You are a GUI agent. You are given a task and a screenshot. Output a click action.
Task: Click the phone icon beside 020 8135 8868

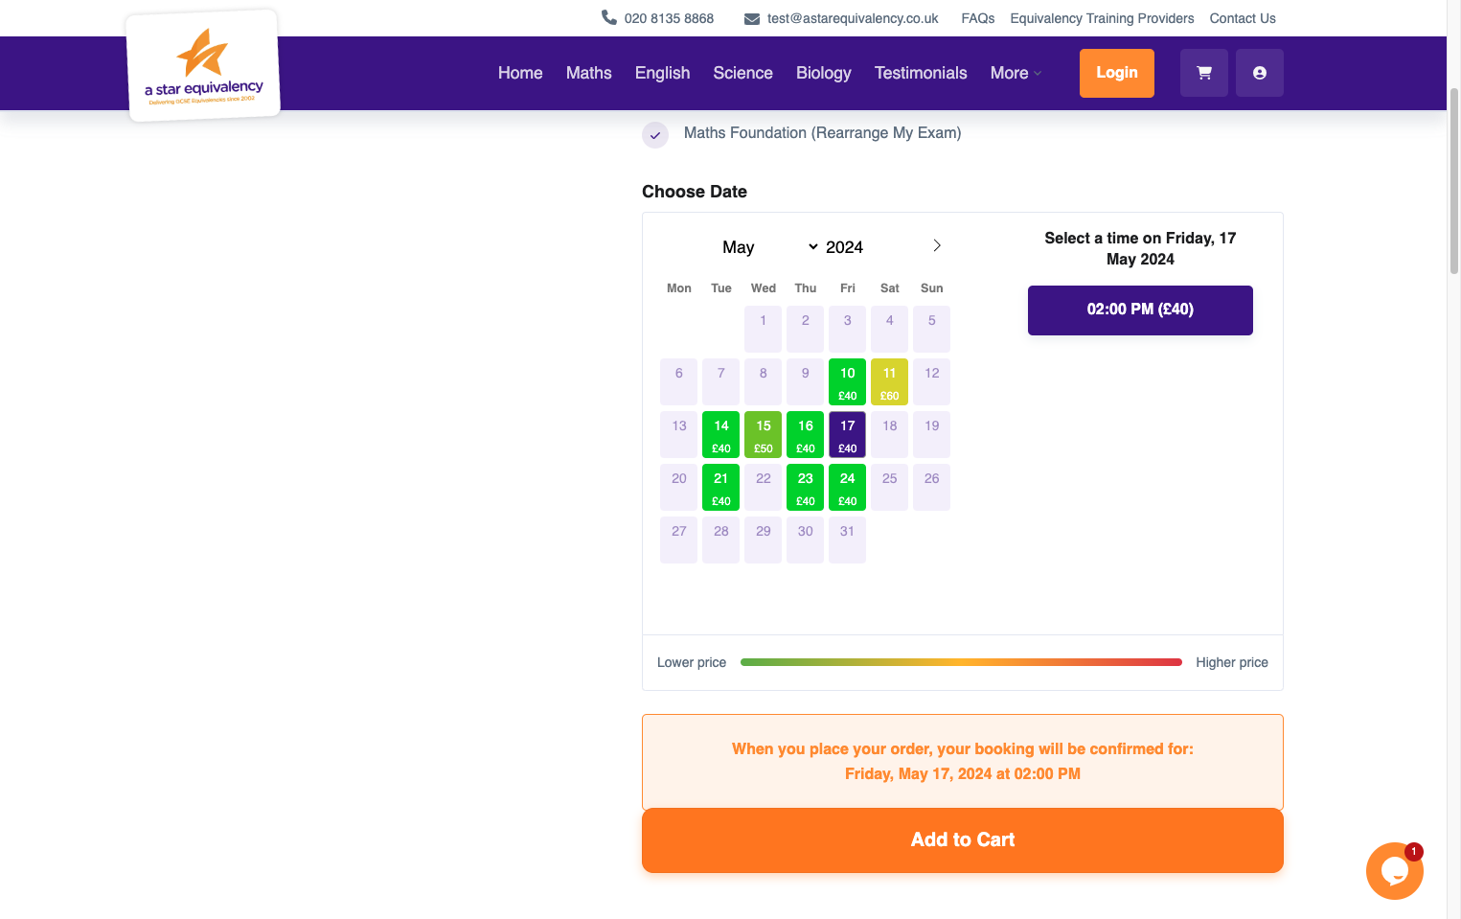[x=609, y=17]
